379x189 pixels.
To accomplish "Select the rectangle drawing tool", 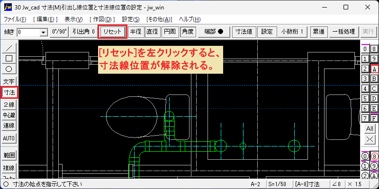I will pos(9,59).
